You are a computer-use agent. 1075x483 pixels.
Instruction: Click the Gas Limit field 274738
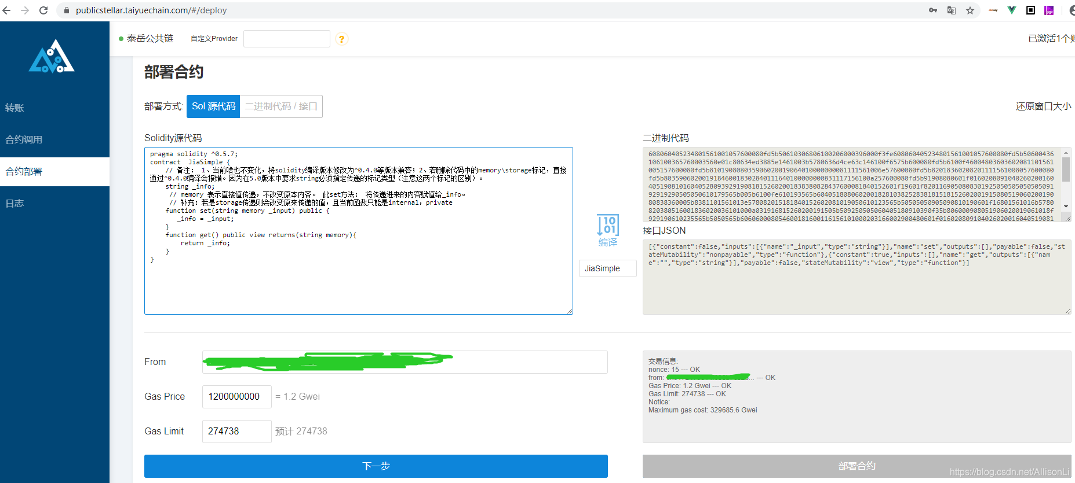[x=237, y=432]
